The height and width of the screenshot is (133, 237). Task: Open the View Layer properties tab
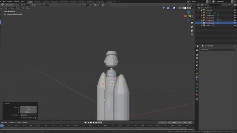[x=197, y=62]
